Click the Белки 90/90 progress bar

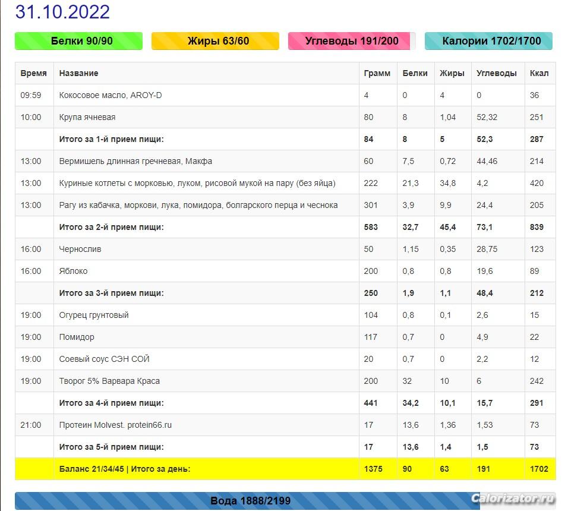click(x=78, y=41)
